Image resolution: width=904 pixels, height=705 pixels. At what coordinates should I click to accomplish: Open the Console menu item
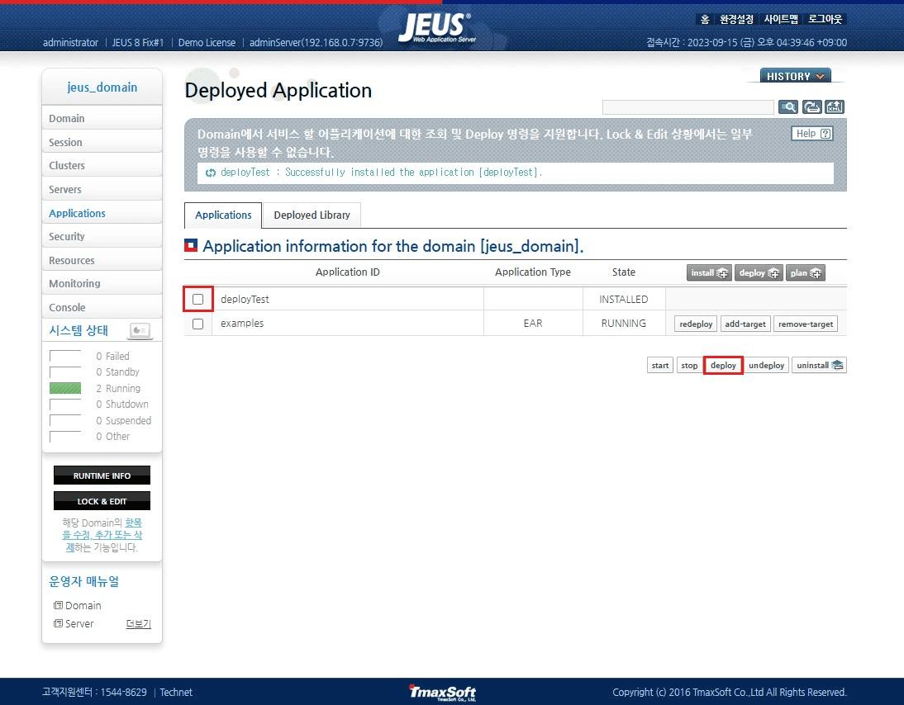102,308
